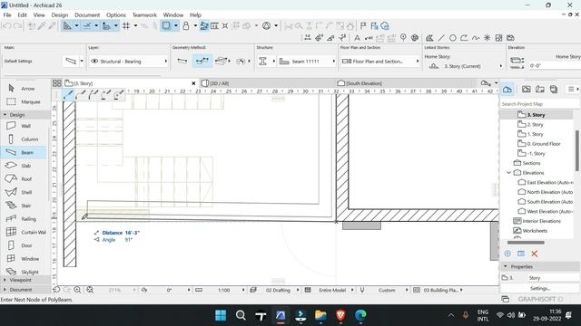
Task: Select the Railing tool
Action: tap(24, 219)
